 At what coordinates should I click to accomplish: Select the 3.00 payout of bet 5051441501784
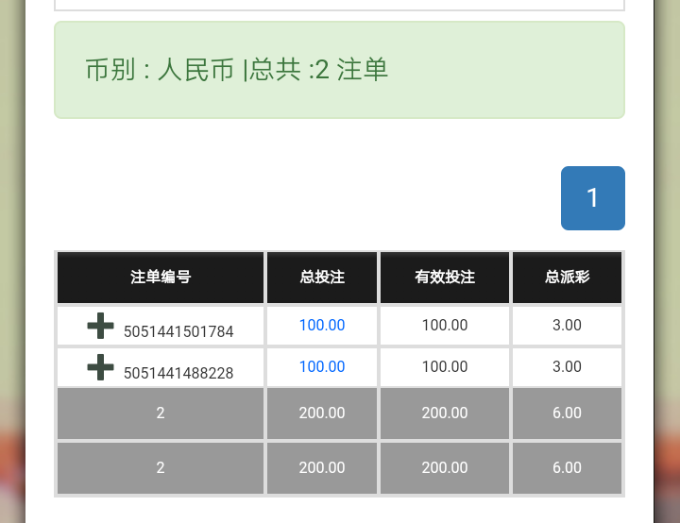(x=567, y=326)
